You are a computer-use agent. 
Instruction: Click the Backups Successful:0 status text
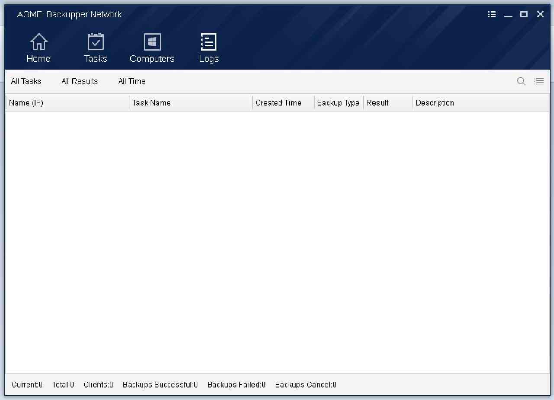(160, 385)
